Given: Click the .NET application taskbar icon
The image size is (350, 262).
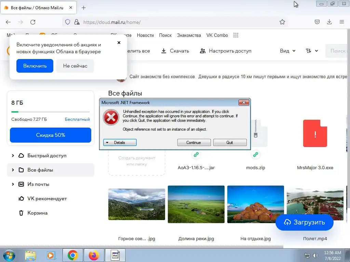Looking at the screenshot, I should click(x=115, y=255).
